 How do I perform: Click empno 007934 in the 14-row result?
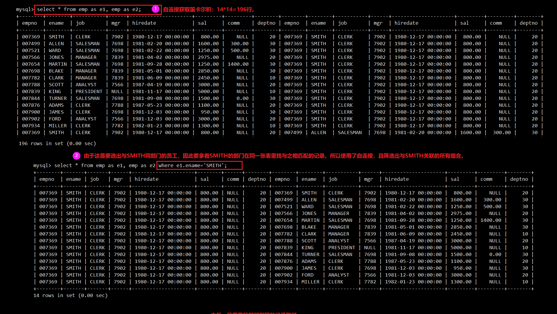coord(284,282)
